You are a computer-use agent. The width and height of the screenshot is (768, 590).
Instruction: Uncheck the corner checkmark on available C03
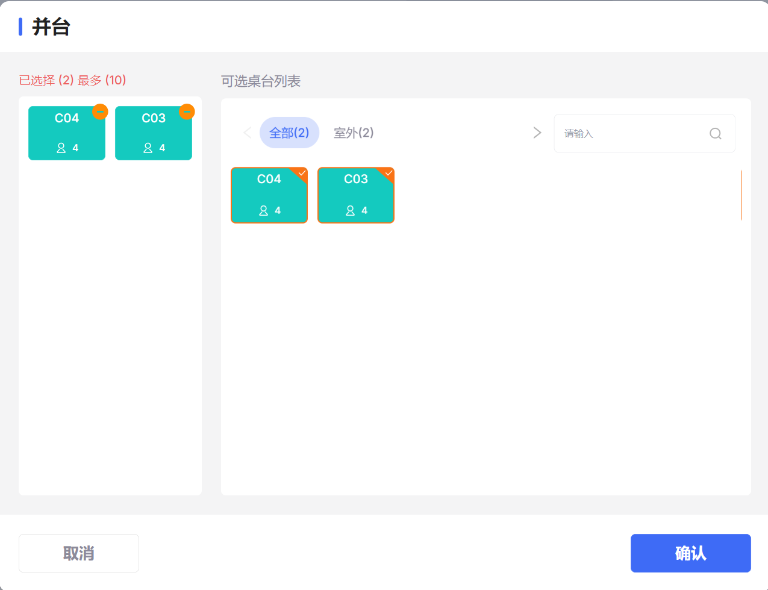(x=389, y=173)
